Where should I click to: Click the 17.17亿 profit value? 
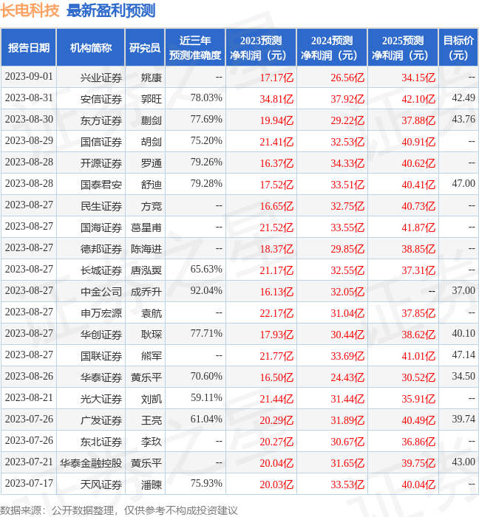[276, 78]
